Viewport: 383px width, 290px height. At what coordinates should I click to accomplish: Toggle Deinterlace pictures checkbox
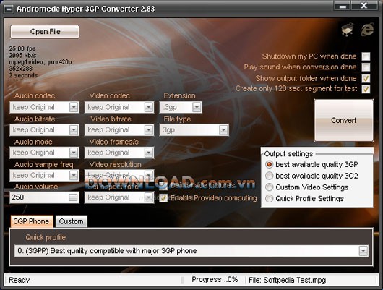click(163, 186)
